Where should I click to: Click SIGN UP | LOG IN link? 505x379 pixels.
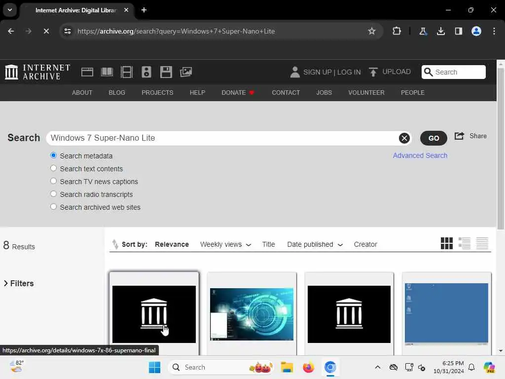[x=332, y=72]
